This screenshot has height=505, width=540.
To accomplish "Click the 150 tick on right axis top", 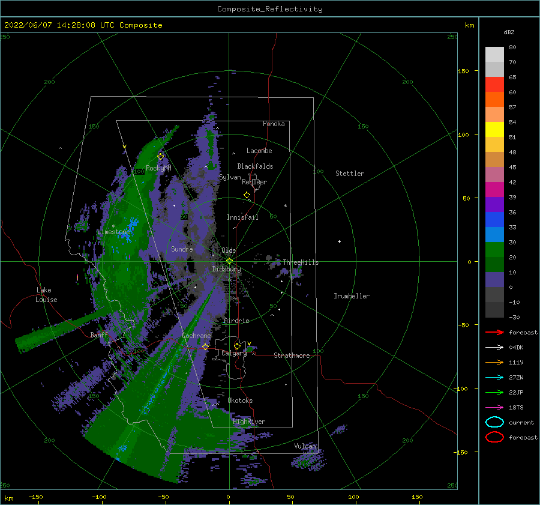I will click(x=464, y=71).
